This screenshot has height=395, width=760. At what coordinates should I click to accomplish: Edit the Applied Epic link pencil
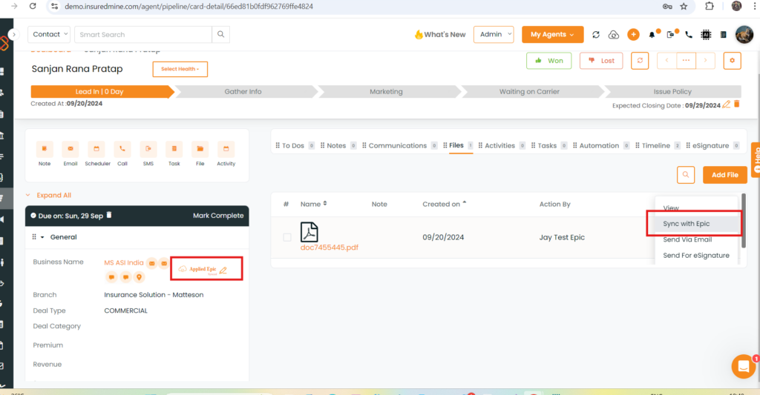click(223, 270)
